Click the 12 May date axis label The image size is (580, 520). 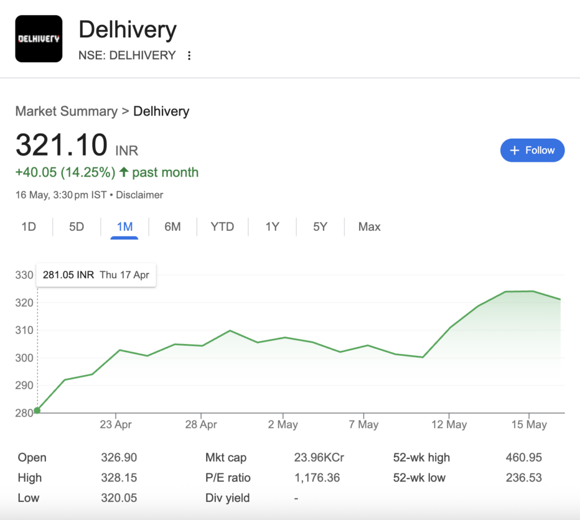tap(449, 424)
